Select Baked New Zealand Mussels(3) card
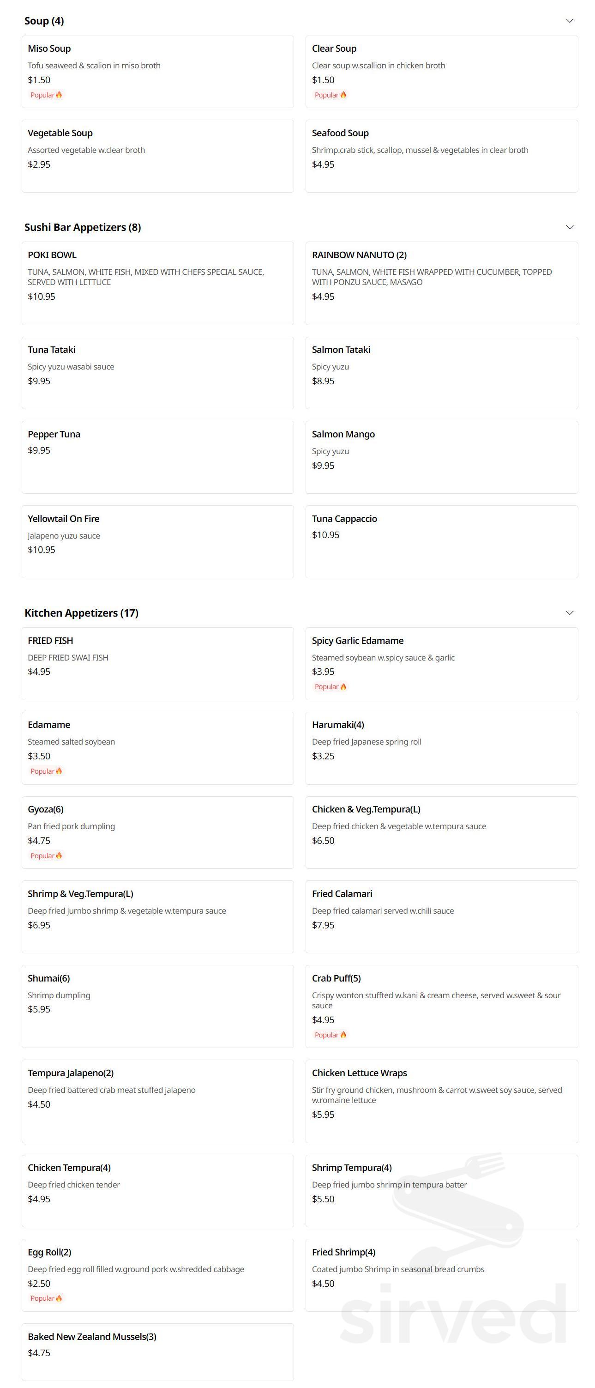595x1388 pixels. (x=157, y=1352)
